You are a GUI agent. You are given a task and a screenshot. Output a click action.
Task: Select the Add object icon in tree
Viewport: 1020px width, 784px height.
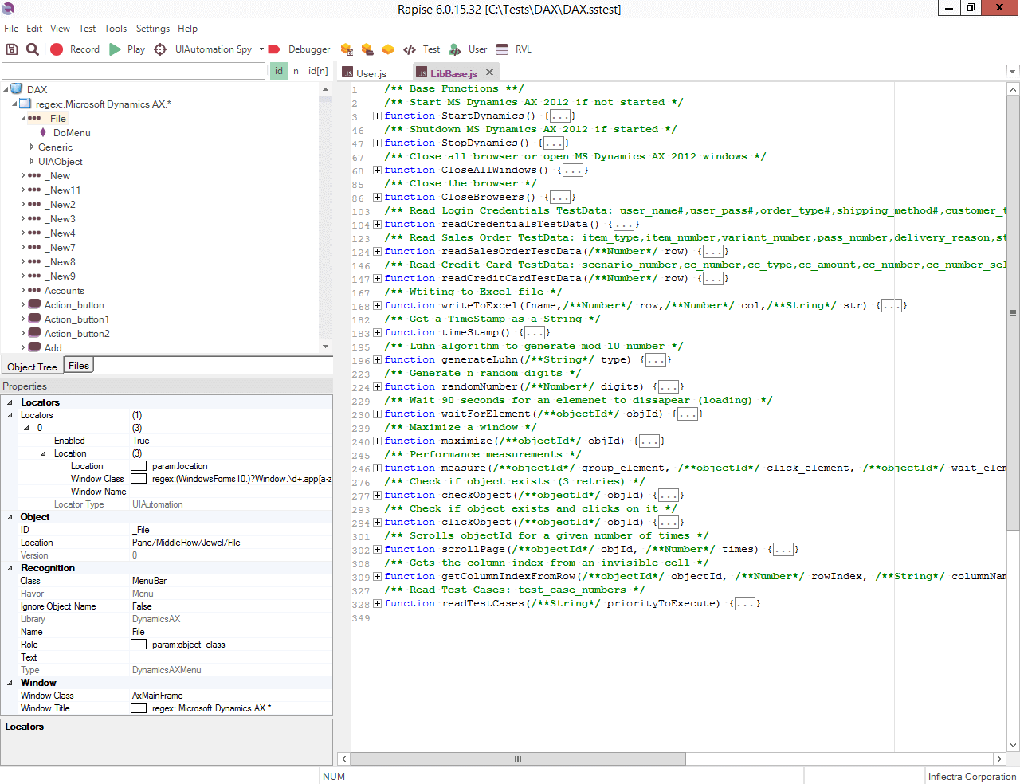pos(34,347)
